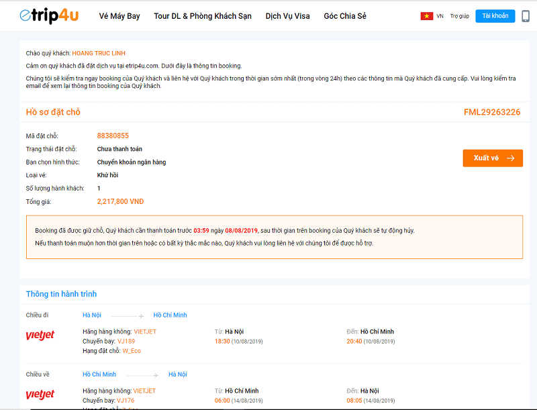Screen dimensions: 537x410
Task: Click the Vietnam flag icon
Action: click(427, 16)
